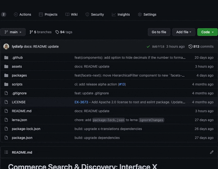Click the assets folder icon
Screen dimensions: 218x169
[x=6, y=67]
